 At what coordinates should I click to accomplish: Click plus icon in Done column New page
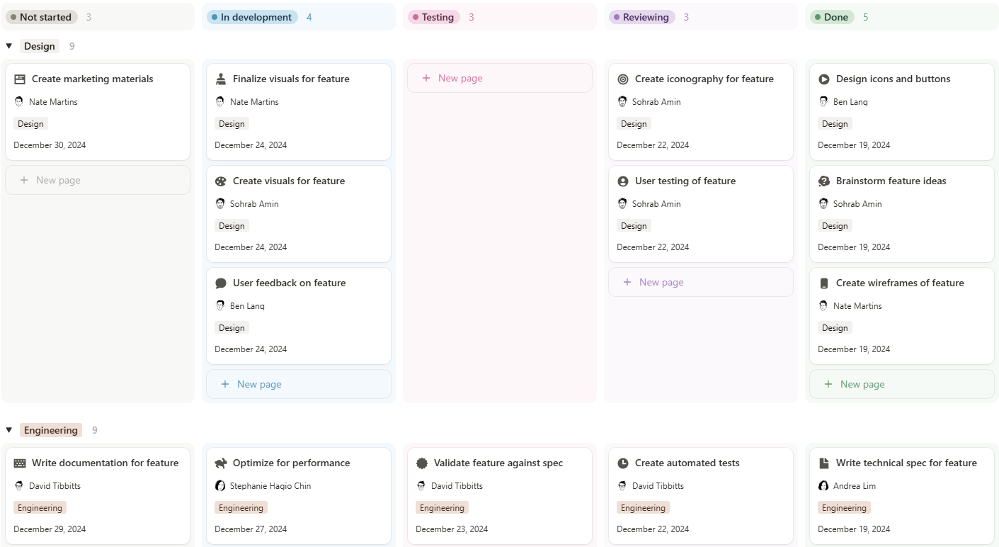tap(828, 384)
